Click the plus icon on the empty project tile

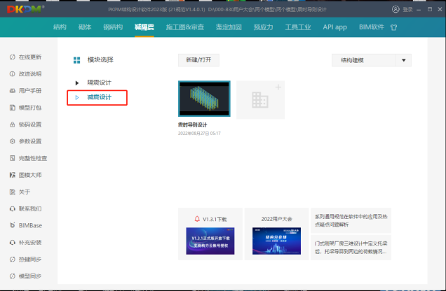[278, 87]
